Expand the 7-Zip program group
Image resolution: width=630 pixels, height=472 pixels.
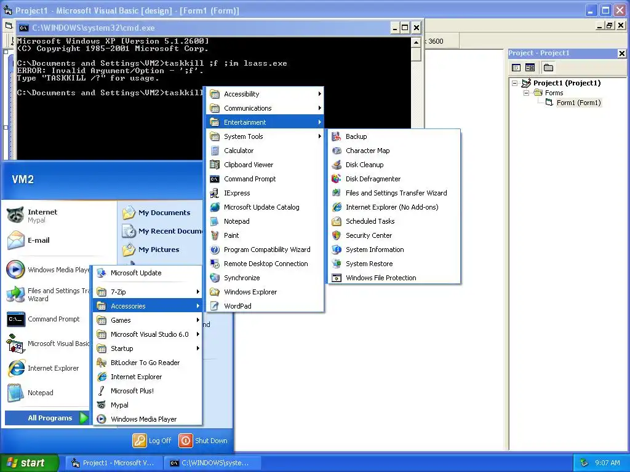(x=148, y=292)
